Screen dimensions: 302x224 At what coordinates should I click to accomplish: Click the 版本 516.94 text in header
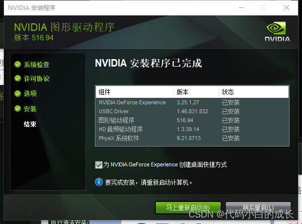click(34, 38)
